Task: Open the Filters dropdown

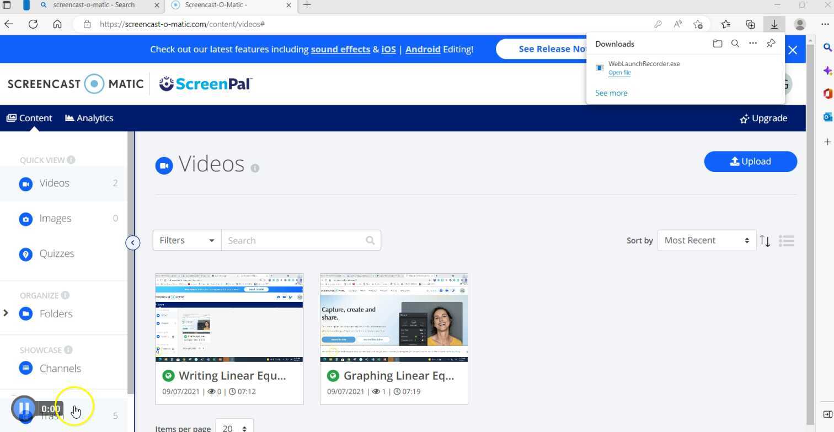Action: click(186, 240)
